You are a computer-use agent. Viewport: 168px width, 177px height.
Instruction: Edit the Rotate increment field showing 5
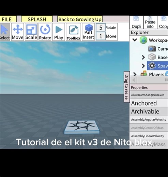pos(101,28)
